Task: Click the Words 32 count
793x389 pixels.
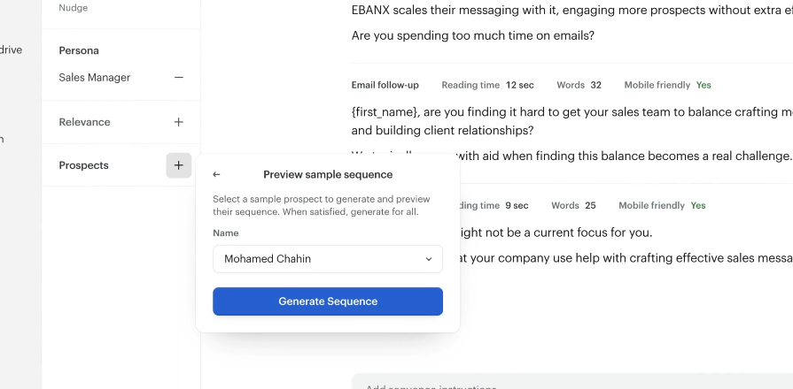Action: 579,85
